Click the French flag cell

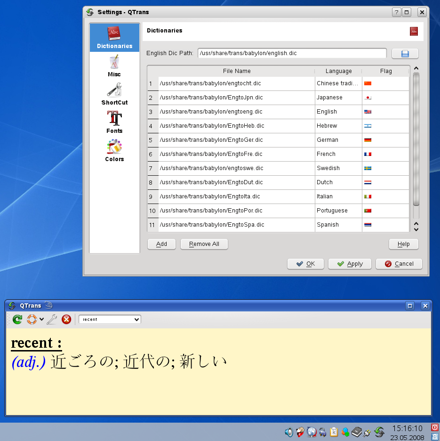[x=385, y=154]
